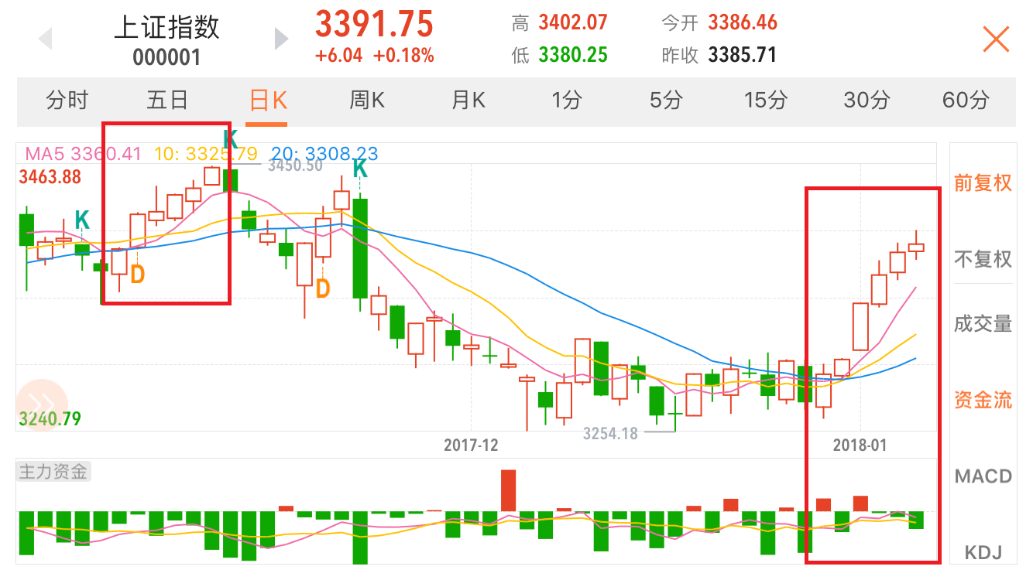Viewport: 1033px width, 580px height.
Task: Click the percentage change +0.18%
Action: pos(403,56)
